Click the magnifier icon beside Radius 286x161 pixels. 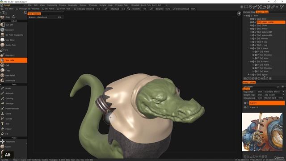coord(129,9)
